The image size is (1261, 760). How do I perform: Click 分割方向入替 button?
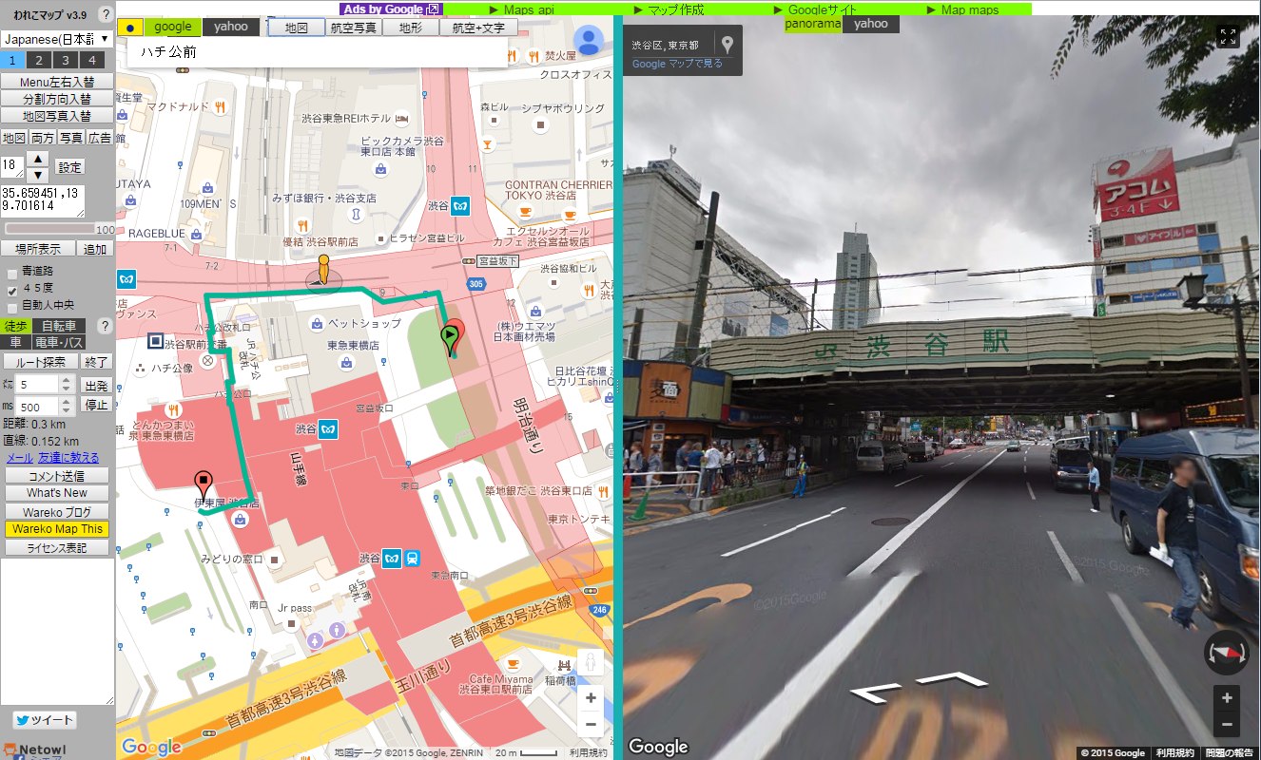57,99
